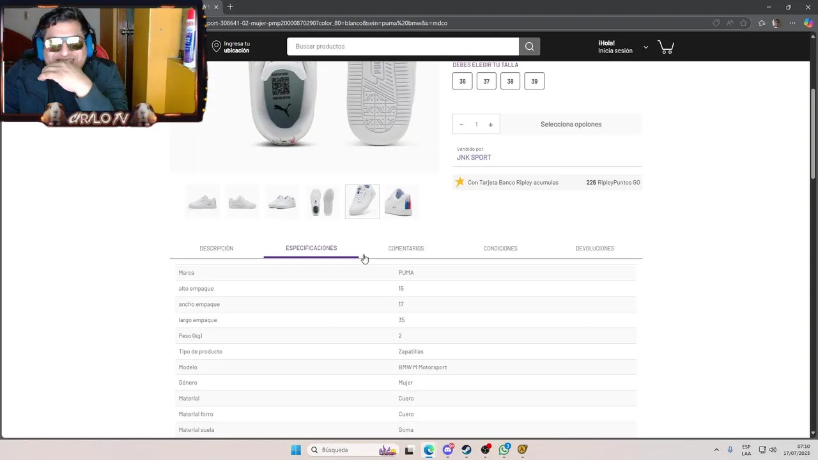Open OBS Studio from the taskbar
This screenshot has height=460, width=818.
(x=486, y=450)
